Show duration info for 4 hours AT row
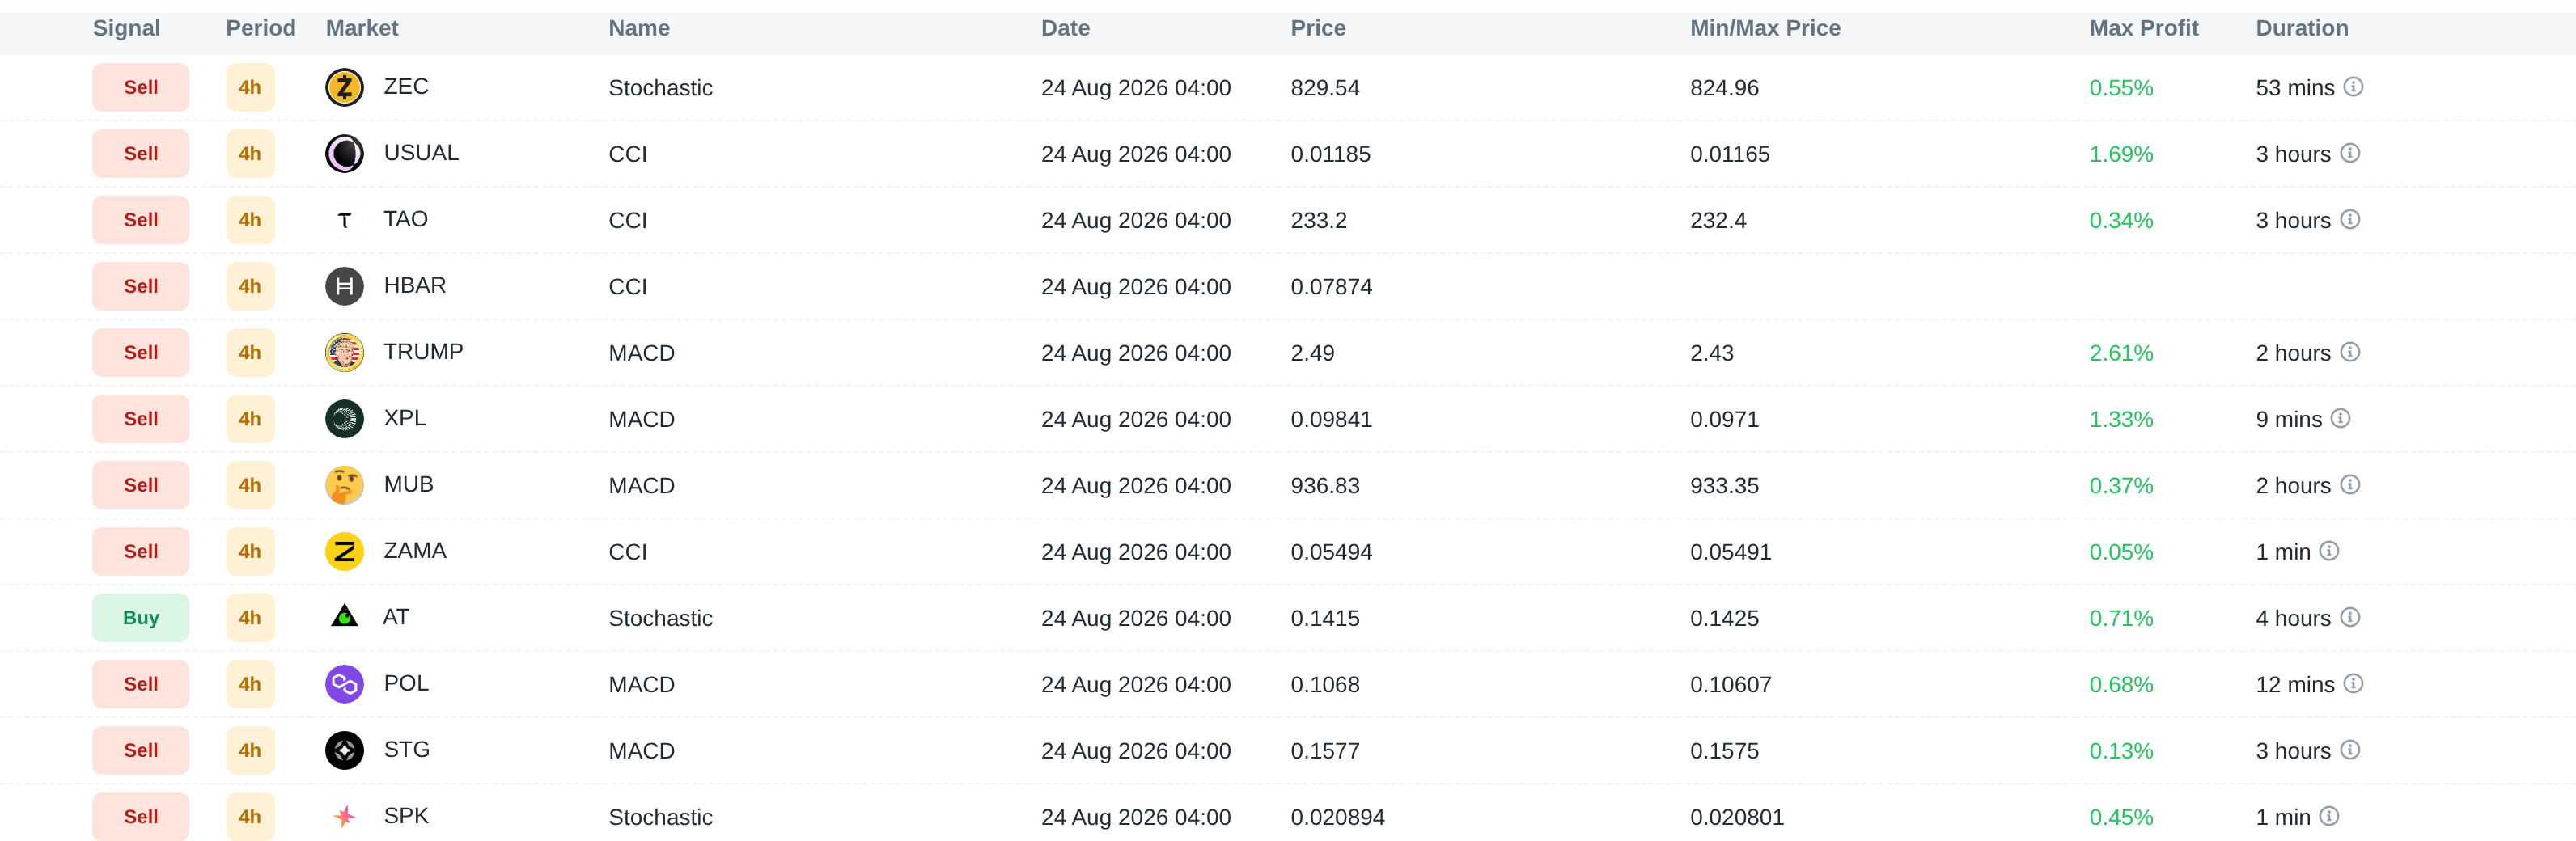Viewport: 2576px width, 841px height. (2350, 617)
